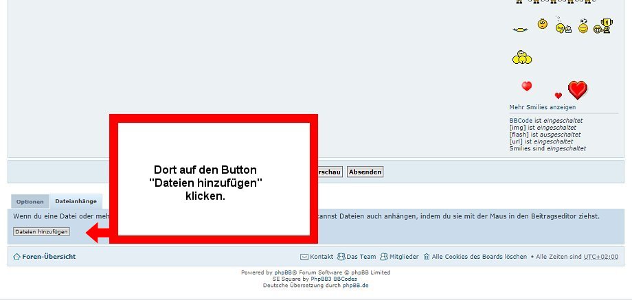Submit the post with Absenden
This screenshot has width=632, height=300.
click(365, 172)
